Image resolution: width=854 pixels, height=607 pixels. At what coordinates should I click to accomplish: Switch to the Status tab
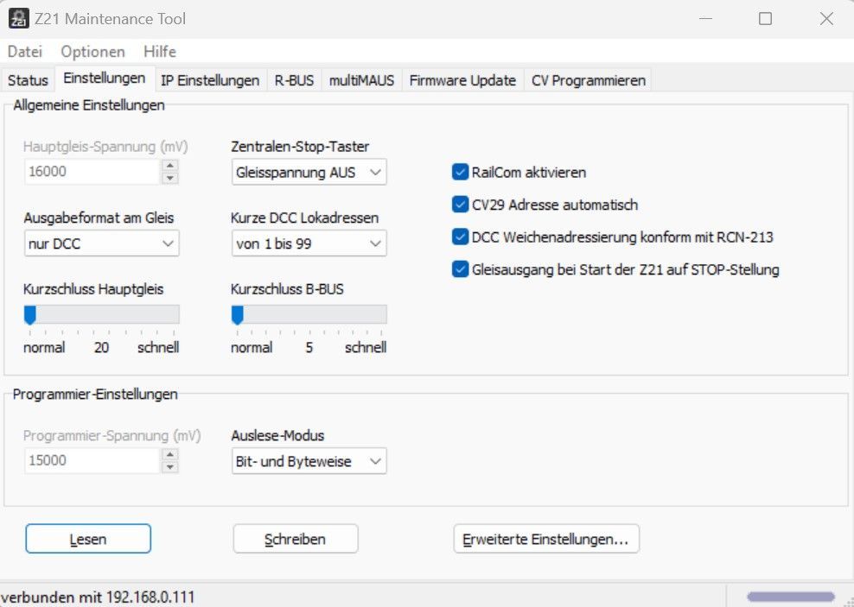(28, 80)
